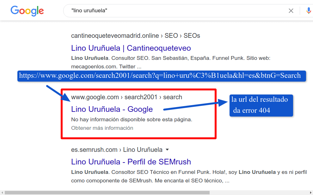Click "Obtener más información" link
This screenshot has width=313, height=195.
(x=102, y=128)
